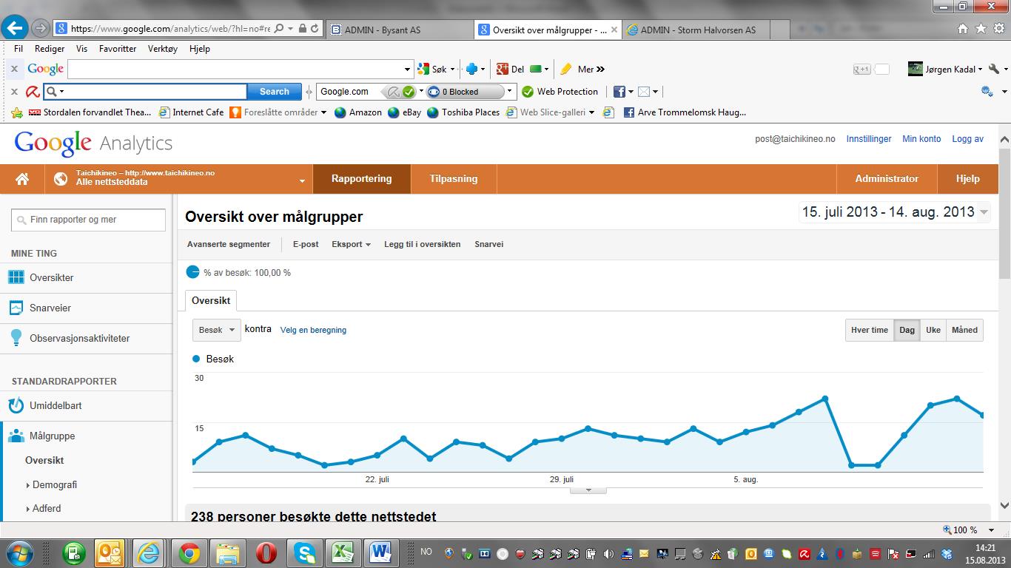
Task: Click the browser forward arrow button
Action: pyautogui.click(x=41, y=28)
